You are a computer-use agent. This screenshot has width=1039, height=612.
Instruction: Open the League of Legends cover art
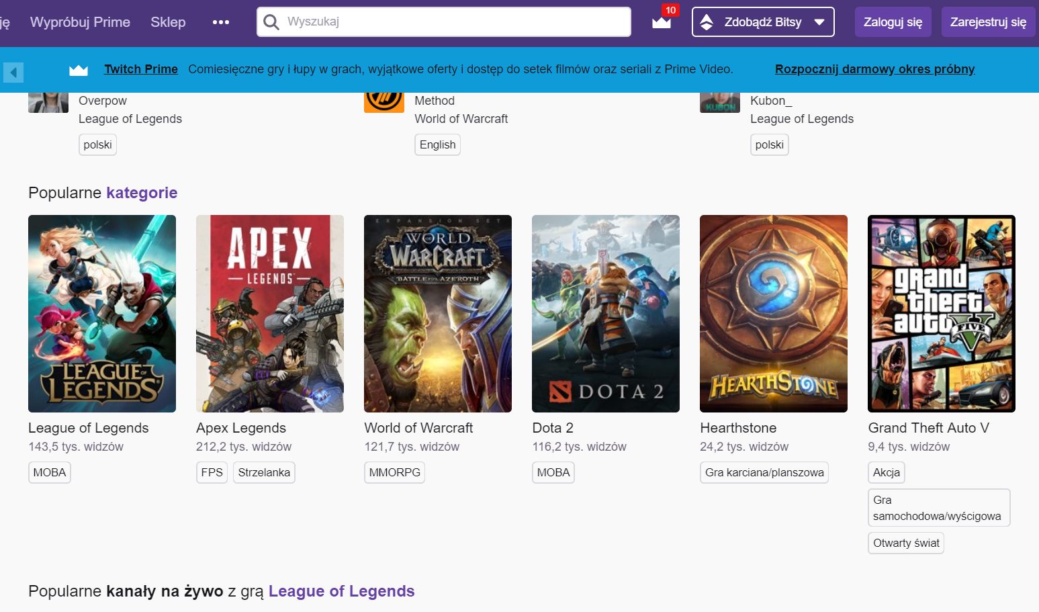102,314
